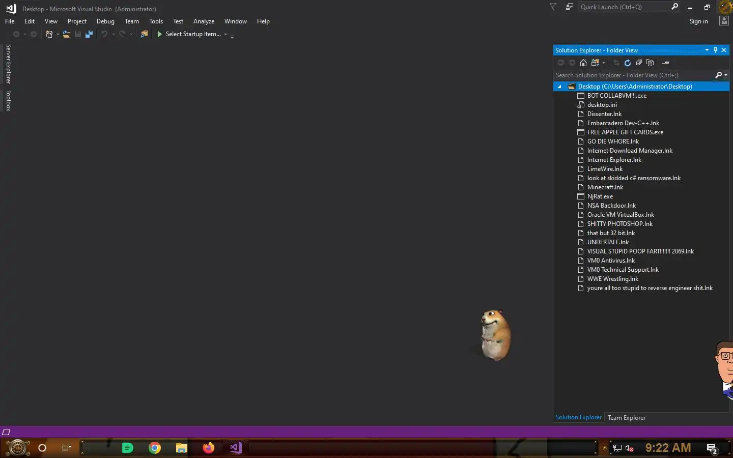Image resolution: width=733 pixels, height=458 pixels.
Task: Click the muted volume tray icon
Action: pos(630,448)
